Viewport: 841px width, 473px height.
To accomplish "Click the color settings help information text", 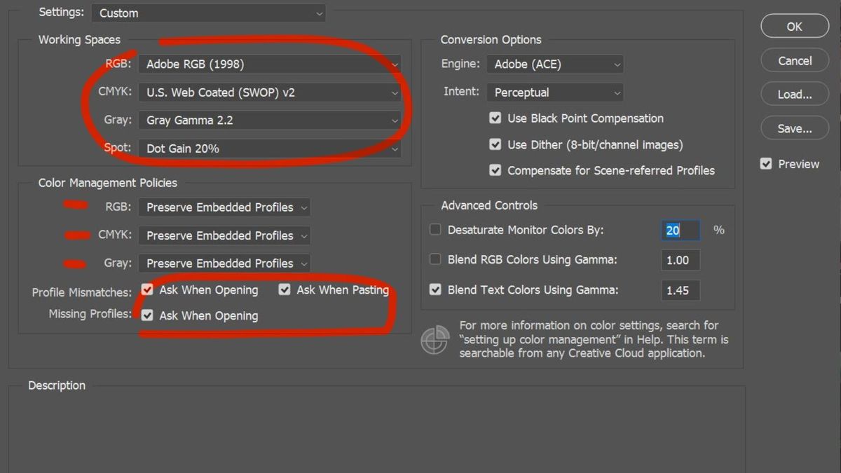I will click(x=594, y=339).
